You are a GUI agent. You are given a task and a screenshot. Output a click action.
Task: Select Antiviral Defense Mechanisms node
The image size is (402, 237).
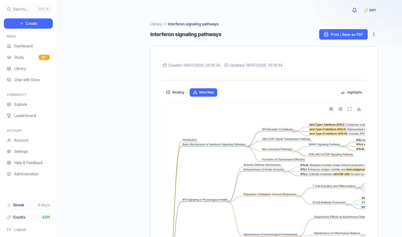262,165
